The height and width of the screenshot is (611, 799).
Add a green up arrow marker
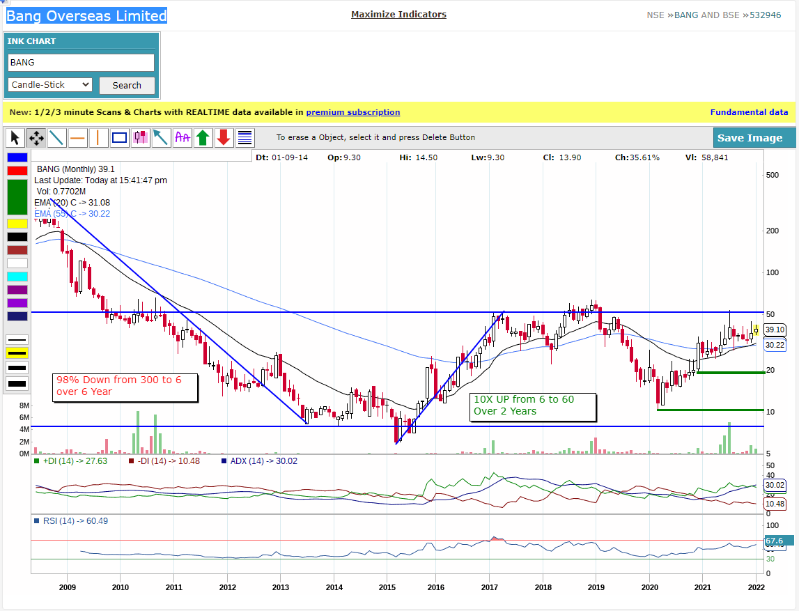pyautogui.click(x=203, y=137)
